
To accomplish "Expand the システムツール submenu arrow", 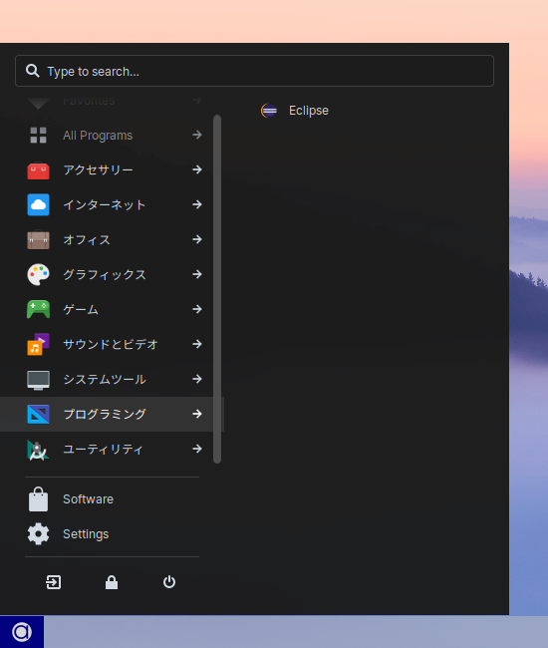I will (197, 379).
